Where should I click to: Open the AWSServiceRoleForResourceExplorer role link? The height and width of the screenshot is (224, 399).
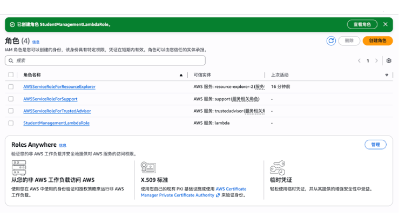[59, 86]
